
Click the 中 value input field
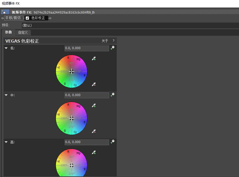click(87, 95)
